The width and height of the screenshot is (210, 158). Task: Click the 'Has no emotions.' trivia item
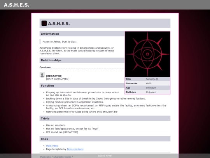pyautogui.click(x=56, y=125)
